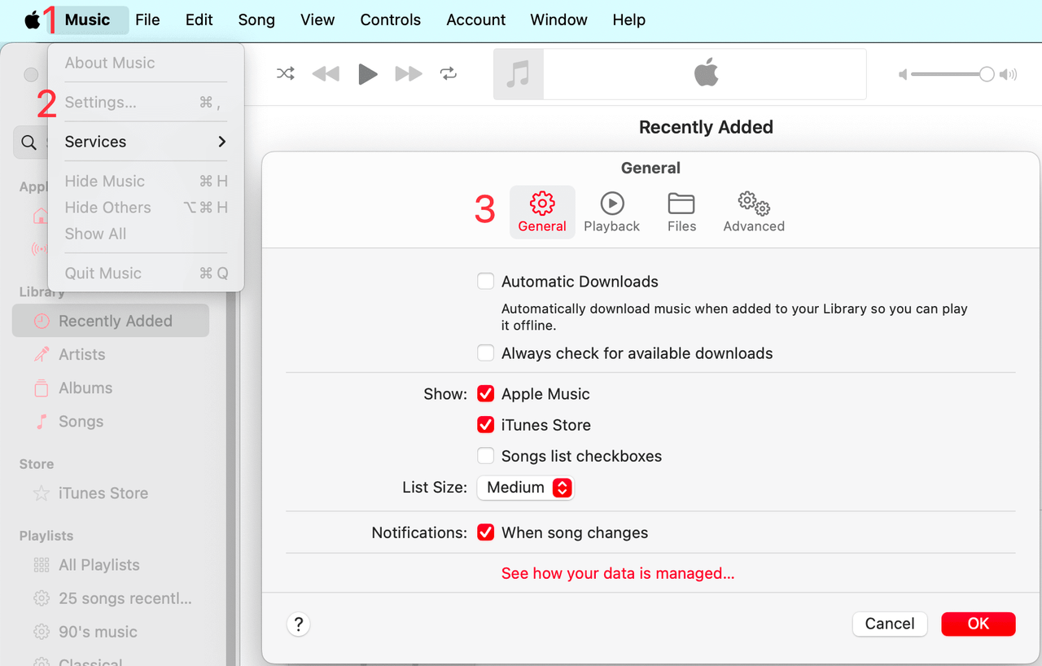Open the List Size Medium dropdown
This screenshot has width=1042, height=666.
526,488
